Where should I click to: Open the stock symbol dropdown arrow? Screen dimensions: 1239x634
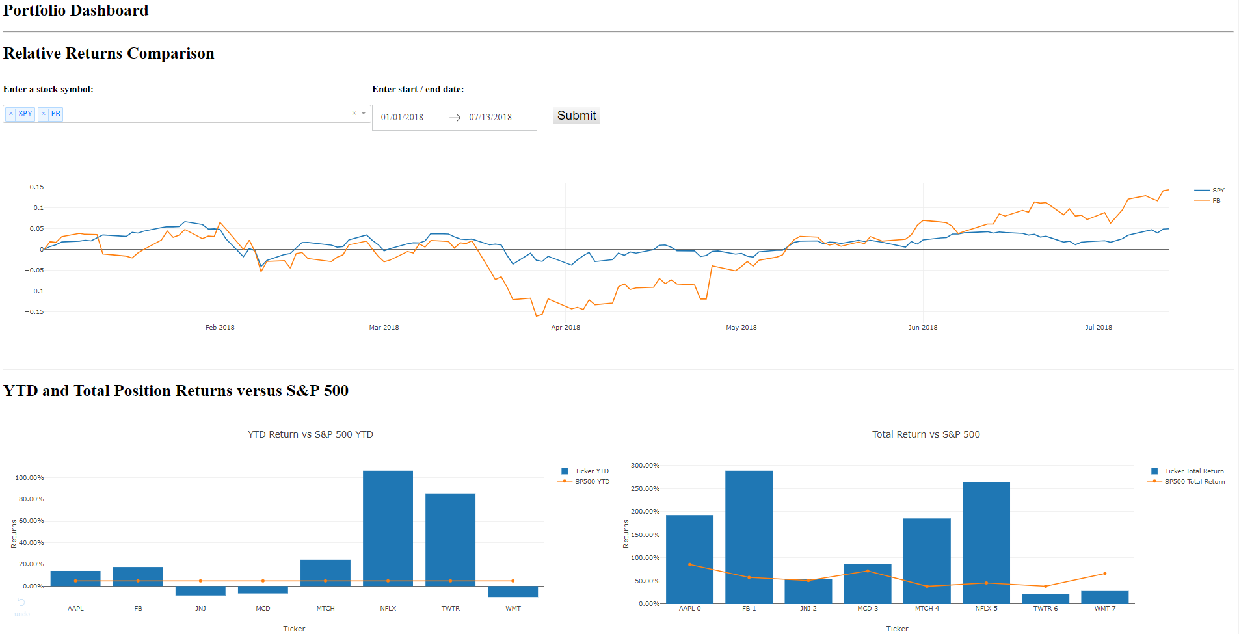click(364, 113)
